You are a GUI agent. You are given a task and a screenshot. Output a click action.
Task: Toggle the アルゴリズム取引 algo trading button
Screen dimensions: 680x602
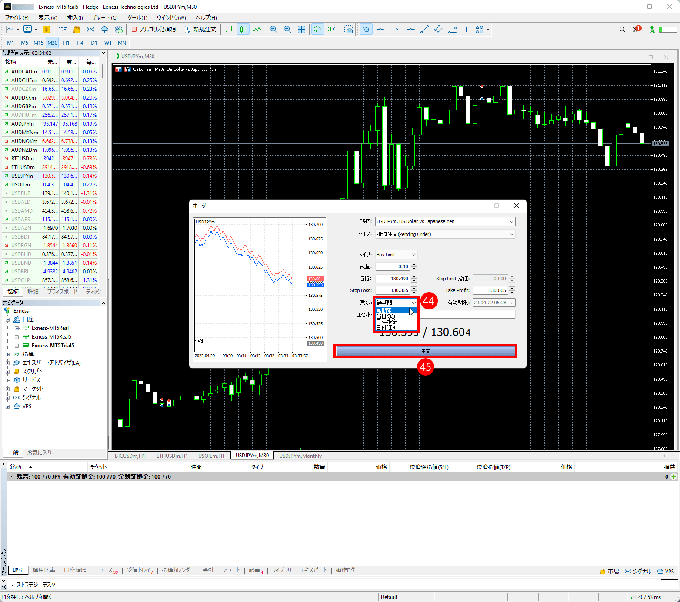[x=155, y=29]
